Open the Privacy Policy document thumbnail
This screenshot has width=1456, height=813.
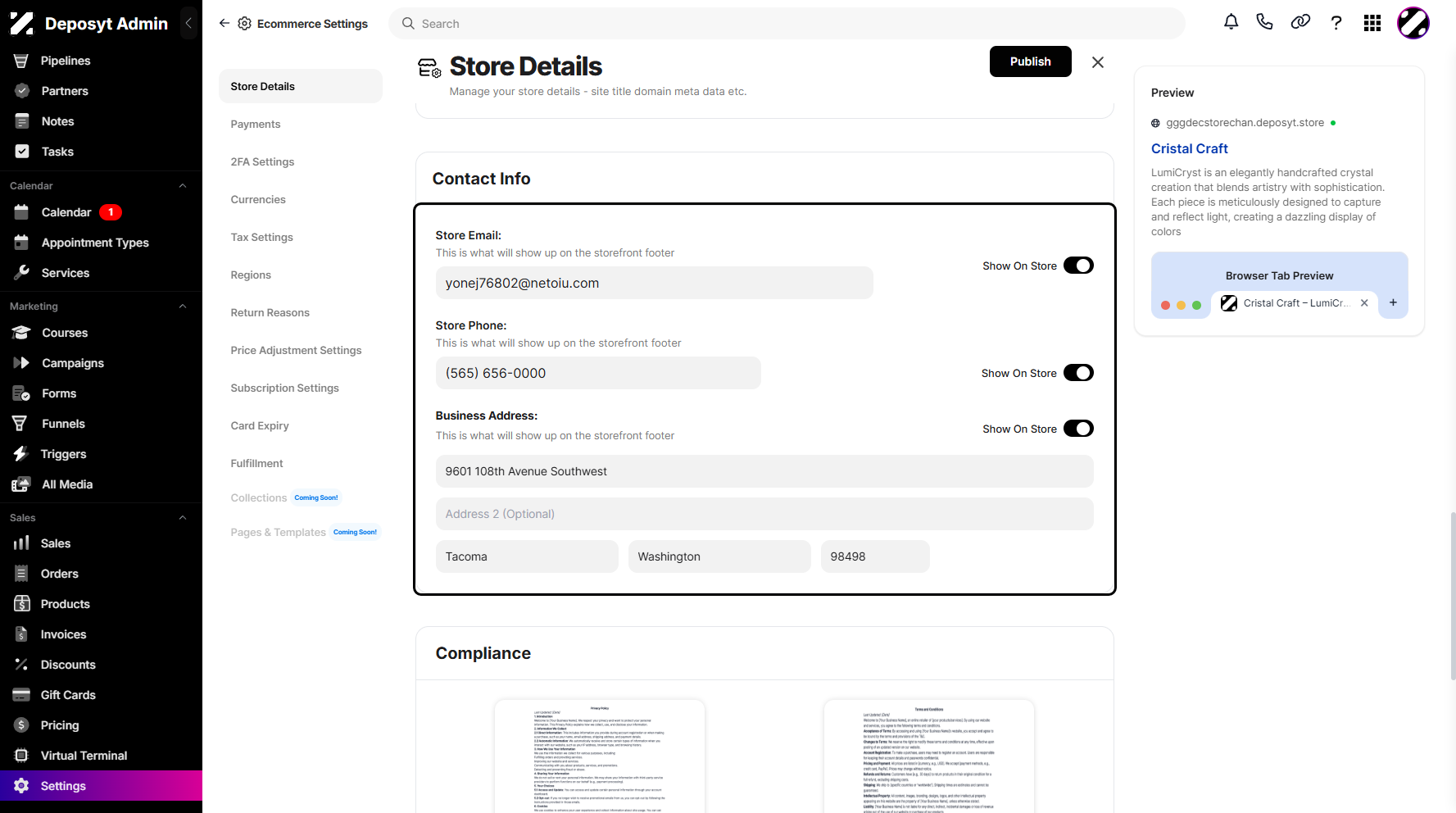pyautogui.click(x=600, y=756)
